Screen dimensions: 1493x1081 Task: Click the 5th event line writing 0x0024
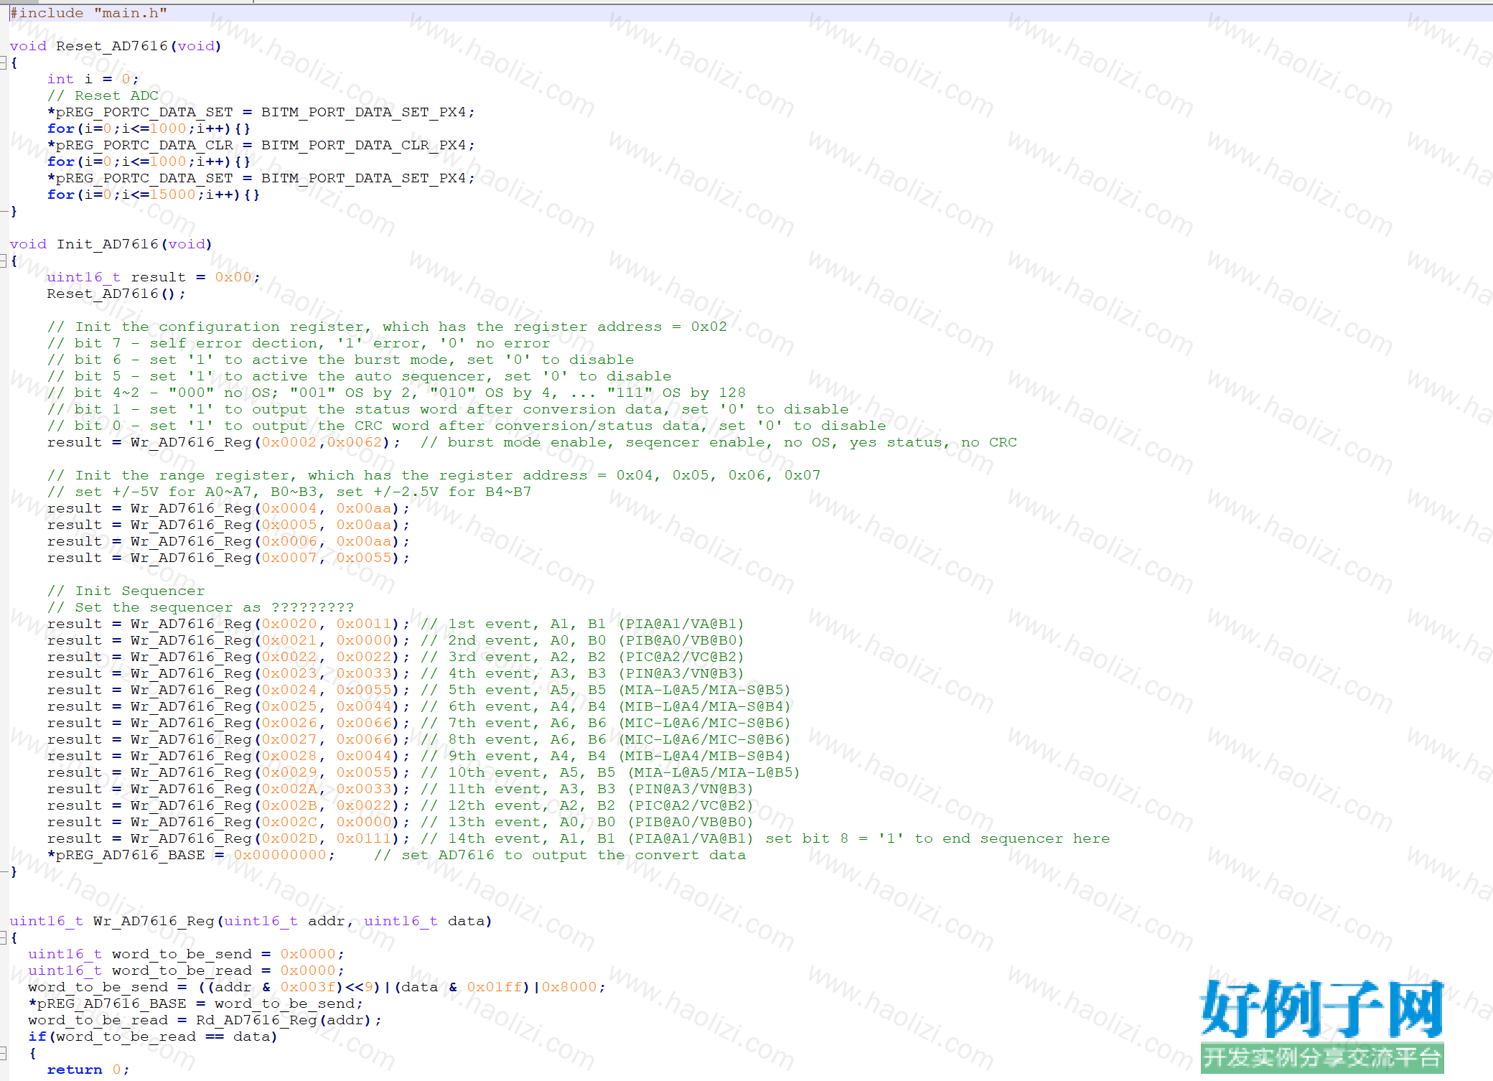(419, 690)
